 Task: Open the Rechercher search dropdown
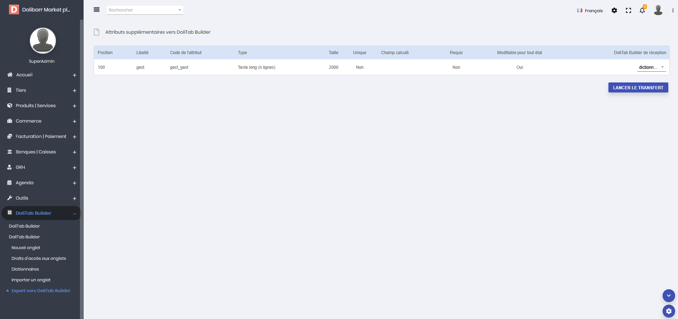145,10
